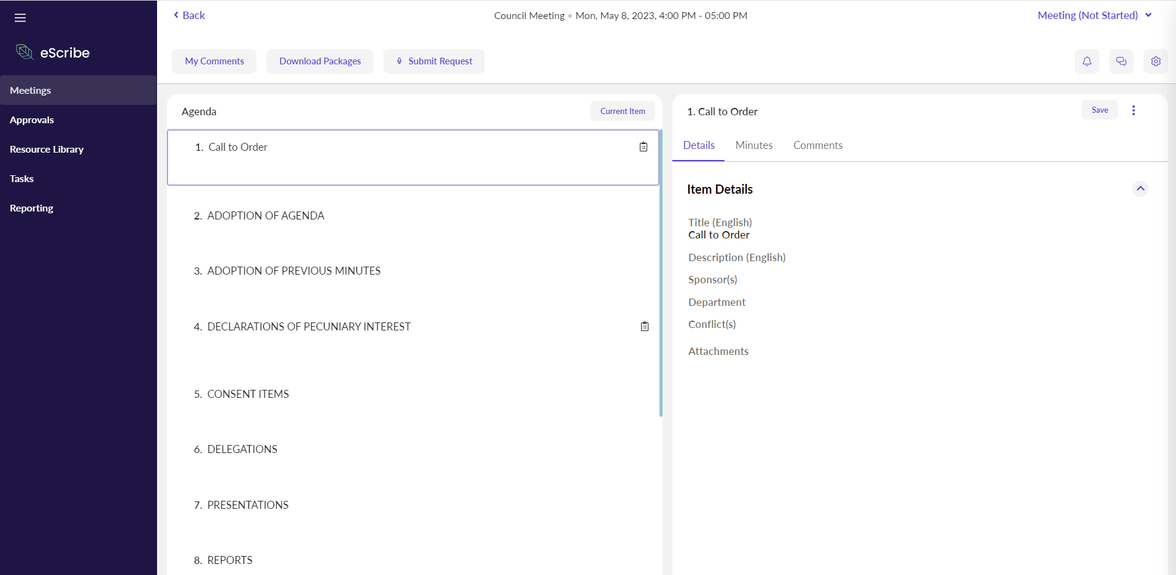Open Resource Library in sidebar
The image size is (1176, 575).
(47, 150)
